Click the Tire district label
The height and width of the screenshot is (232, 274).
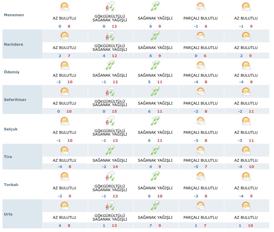(x=8, y=157)
